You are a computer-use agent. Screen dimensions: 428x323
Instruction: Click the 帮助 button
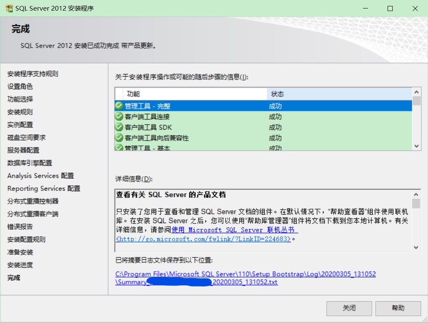click(398, 308)
